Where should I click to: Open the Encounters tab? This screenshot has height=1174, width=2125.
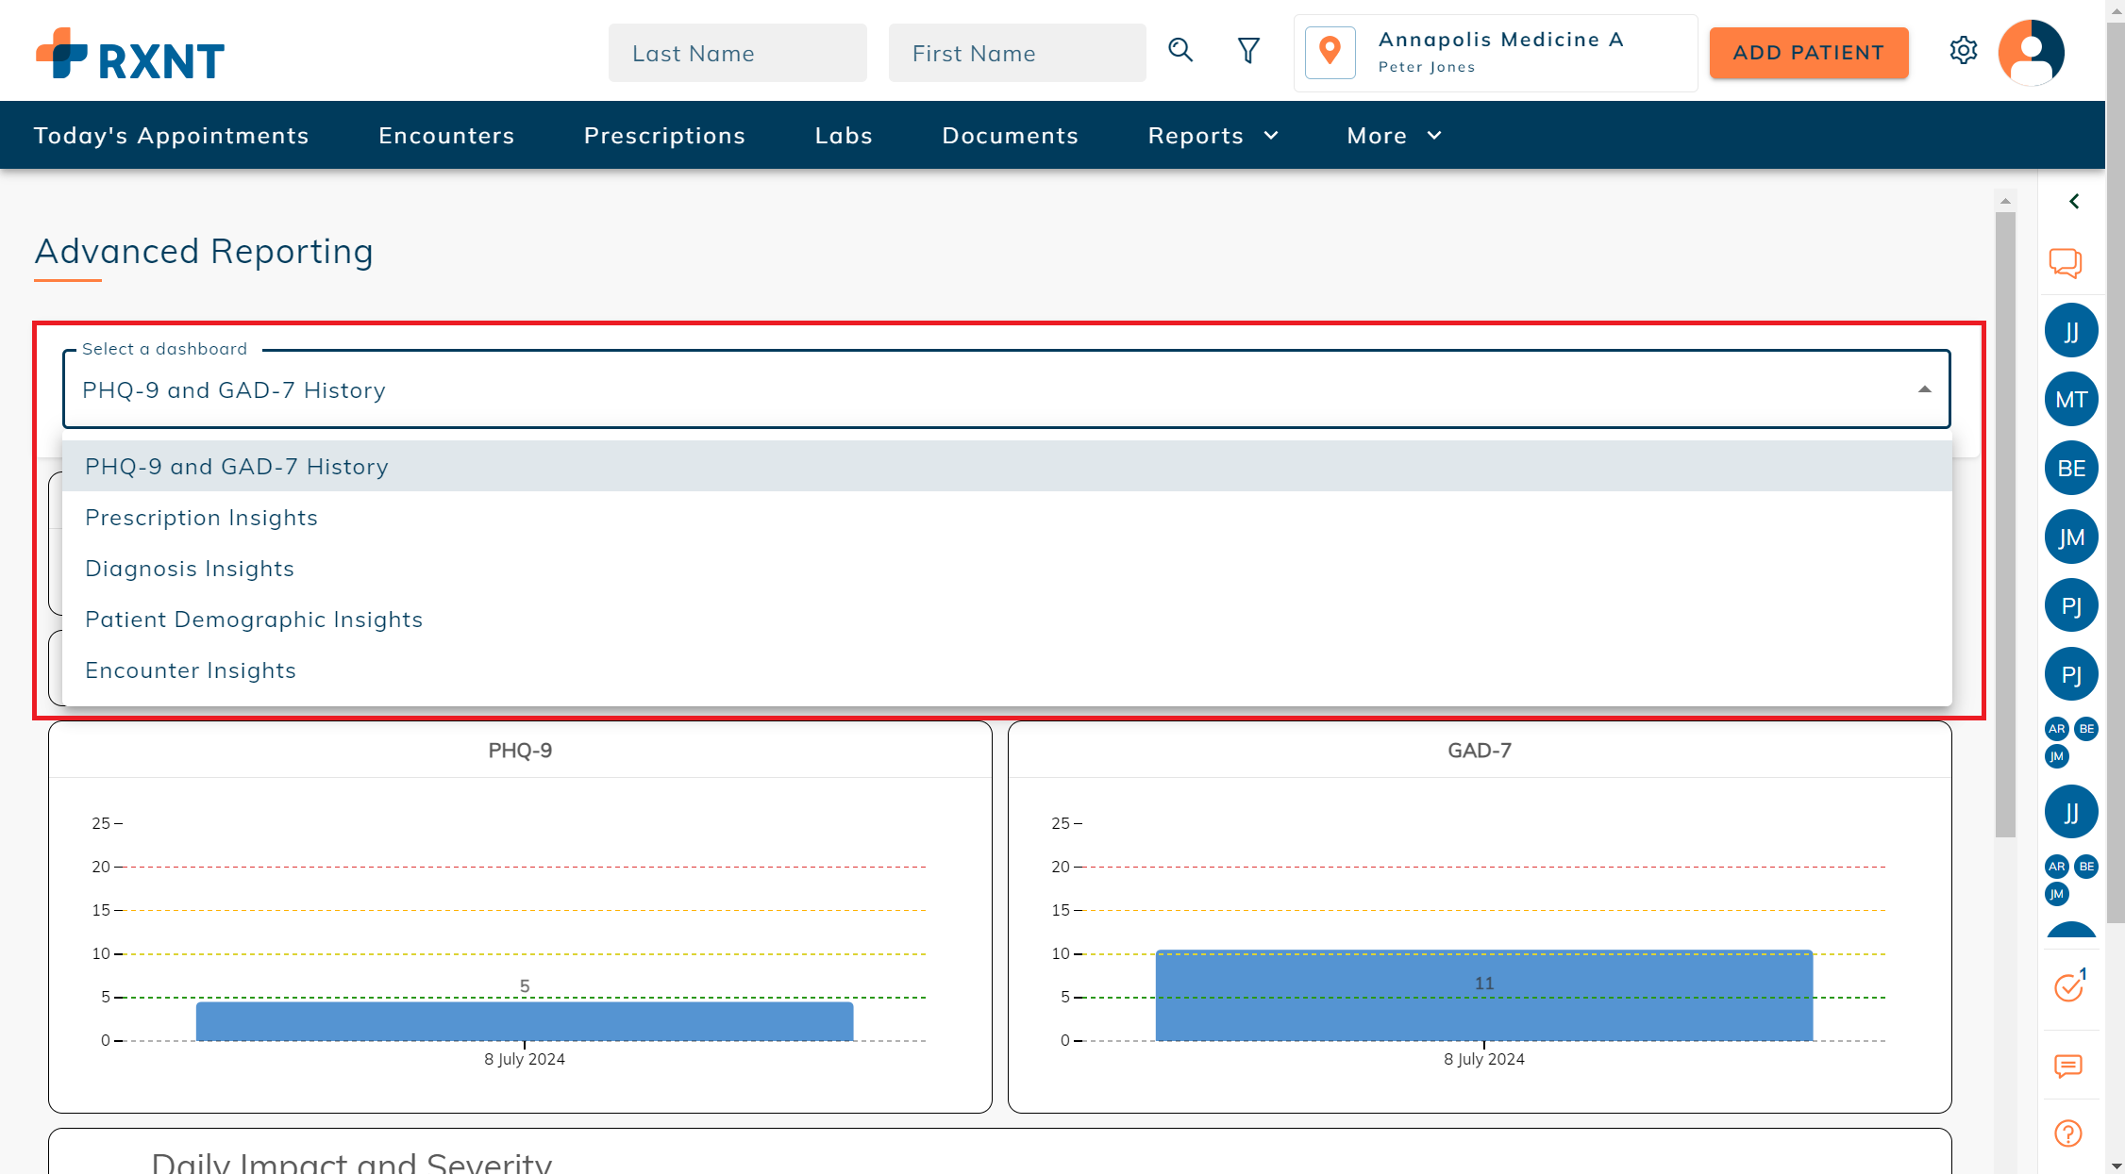point(446,136)
